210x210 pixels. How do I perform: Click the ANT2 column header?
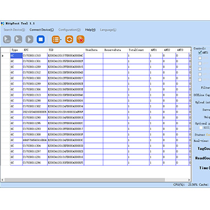(x=169, y=50)
